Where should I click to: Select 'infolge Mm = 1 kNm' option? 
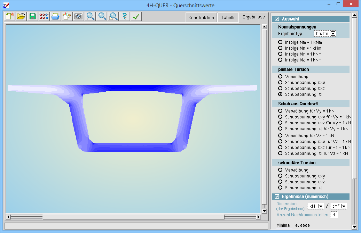(x=280, y=42)
